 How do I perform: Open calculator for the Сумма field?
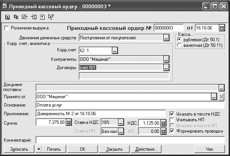68,123
